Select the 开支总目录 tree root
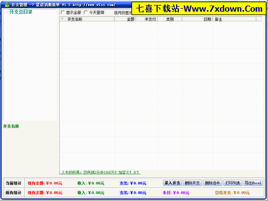The height and width of the screenshot is (201, 268). pos(21,12)
